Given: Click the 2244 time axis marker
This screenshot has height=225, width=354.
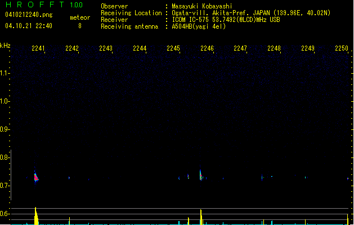Looking at the screenshot, I should tap(140, 48).
